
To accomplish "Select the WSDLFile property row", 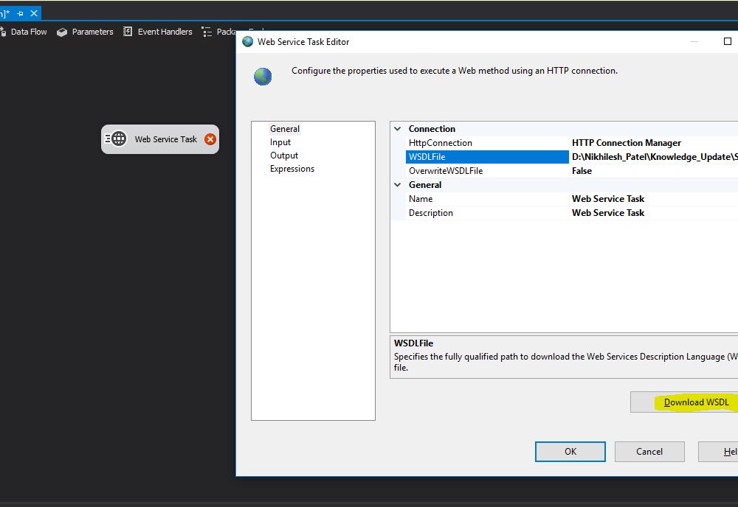I will [572, 157].
